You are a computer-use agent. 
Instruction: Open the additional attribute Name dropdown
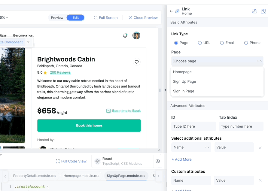[x=191, y=147]
